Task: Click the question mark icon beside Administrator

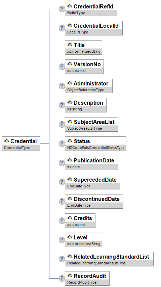Action: [62, 86]
